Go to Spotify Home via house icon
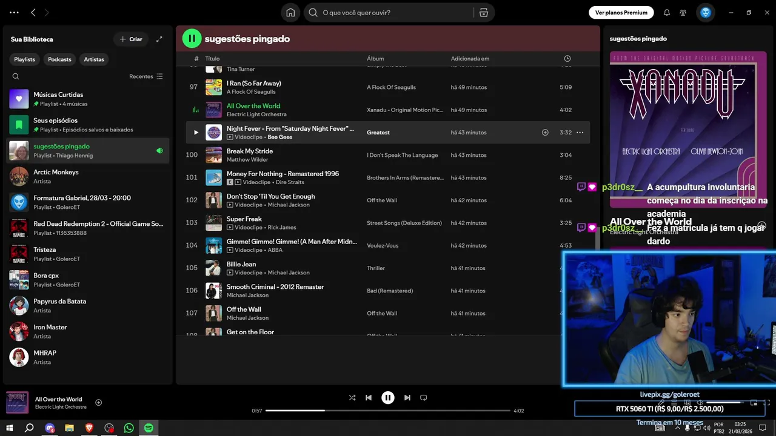 pos(290,13)
